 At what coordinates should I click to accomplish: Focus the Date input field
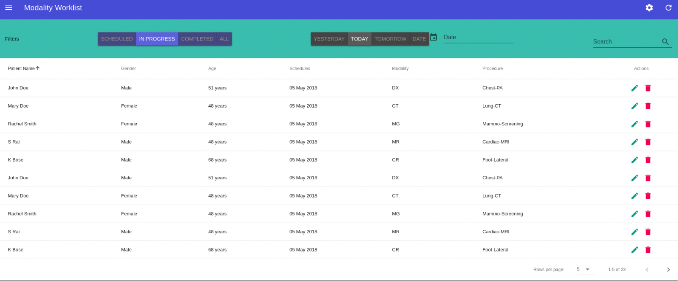478,38
